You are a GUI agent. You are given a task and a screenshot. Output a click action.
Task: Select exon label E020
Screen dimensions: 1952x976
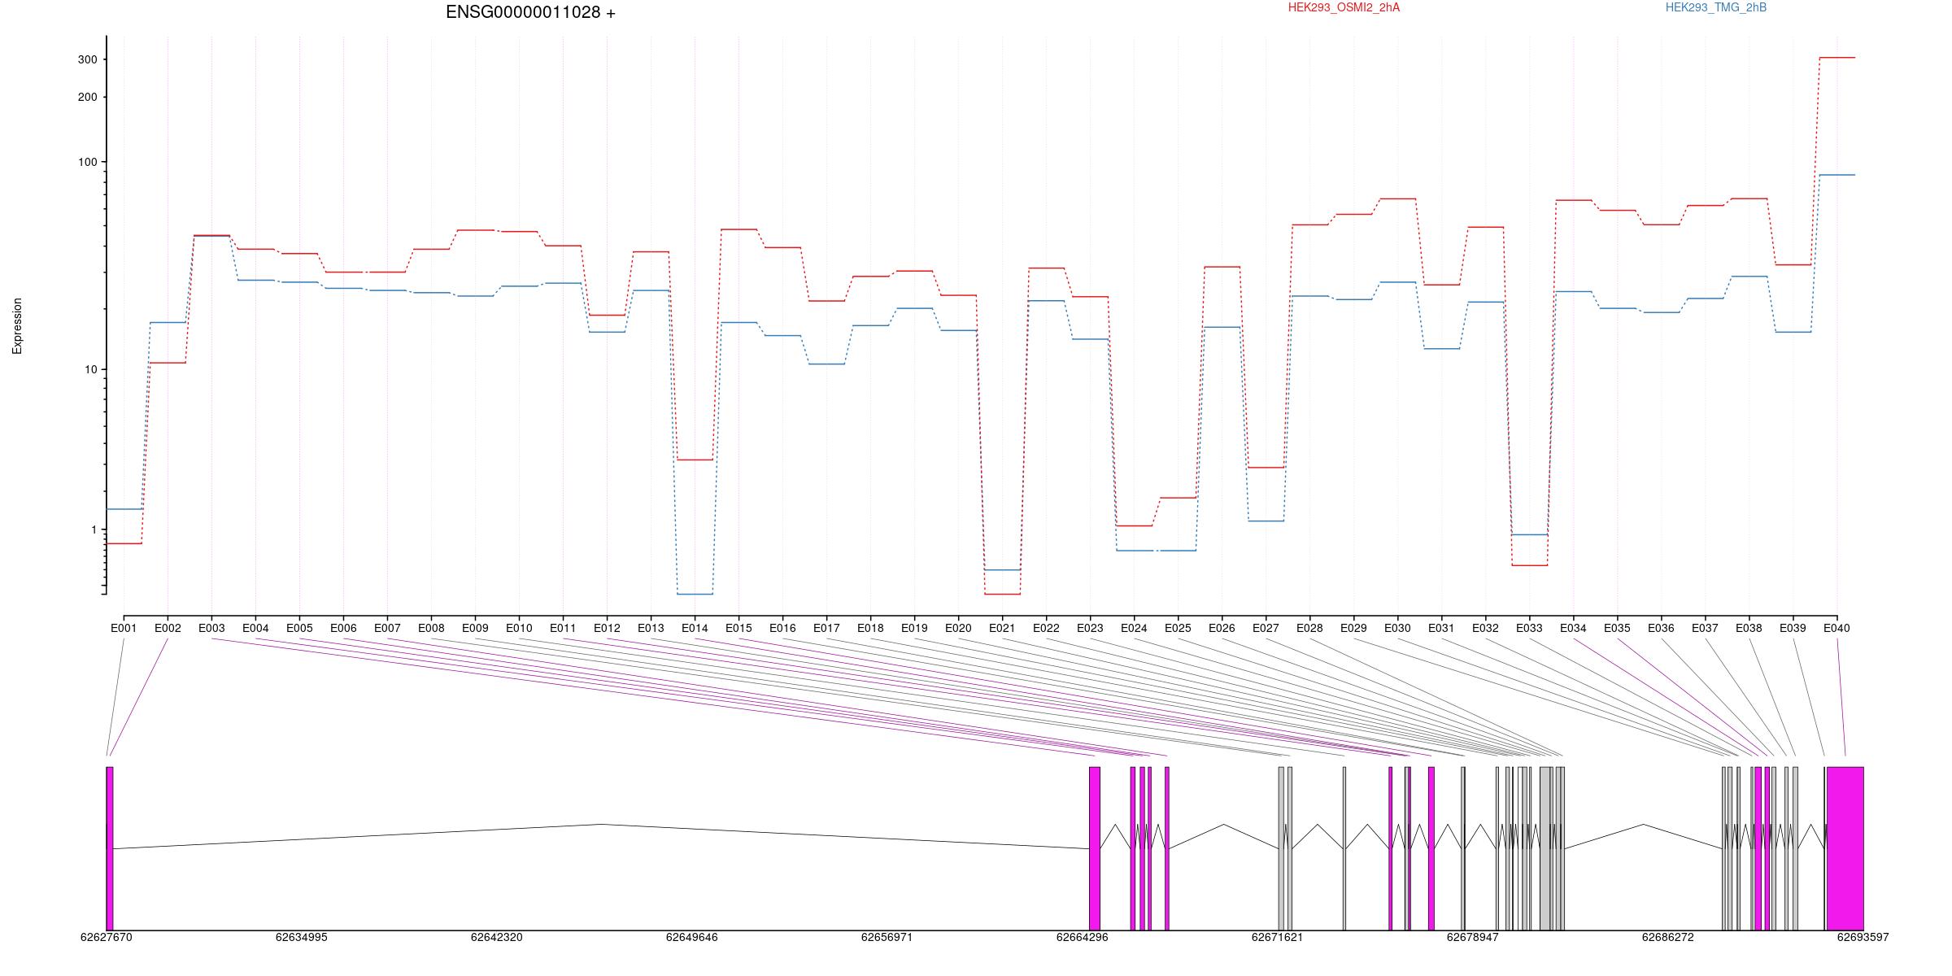958,628
